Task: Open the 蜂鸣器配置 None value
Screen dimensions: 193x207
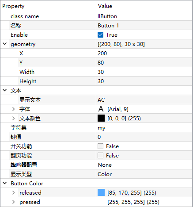Action: [144, 165]
